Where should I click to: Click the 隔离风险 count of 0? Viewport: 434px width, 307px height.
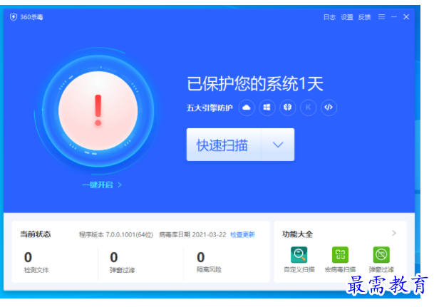click(201, 257)
